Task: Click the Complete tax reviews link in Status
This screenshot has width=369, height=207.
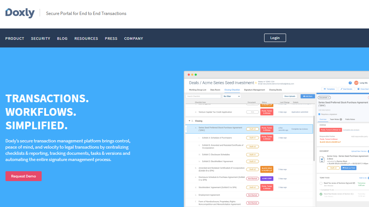Action: pyautogui.click(x=351, y=130)
